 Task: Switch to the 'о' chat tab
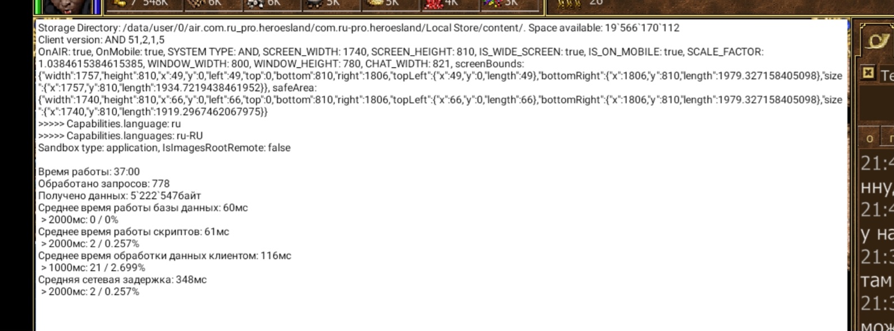[870, 138]
